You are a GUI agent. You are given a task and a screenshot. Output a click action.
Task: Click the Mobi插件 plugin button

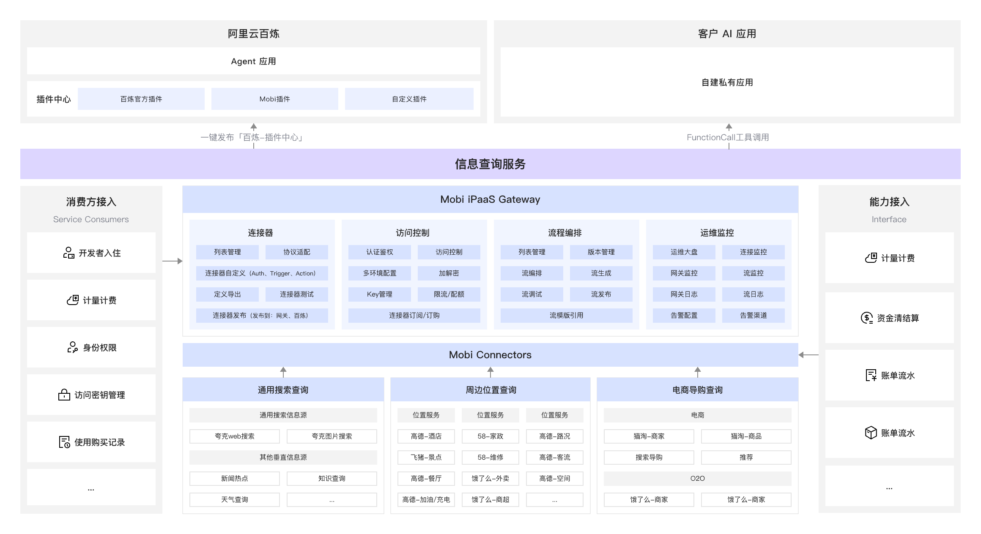274,98
